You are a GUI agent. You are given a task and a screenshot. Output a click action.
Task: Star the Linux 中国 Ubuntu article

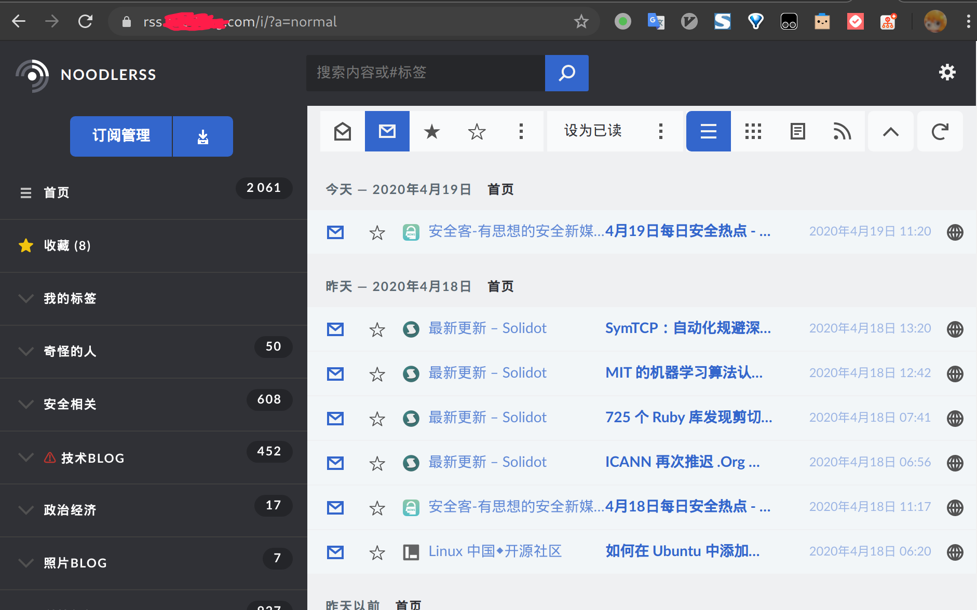click(x=377, y=552)
